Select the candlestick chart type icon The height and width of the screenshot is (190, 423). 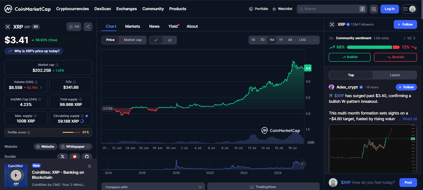[x=170, y=40]
